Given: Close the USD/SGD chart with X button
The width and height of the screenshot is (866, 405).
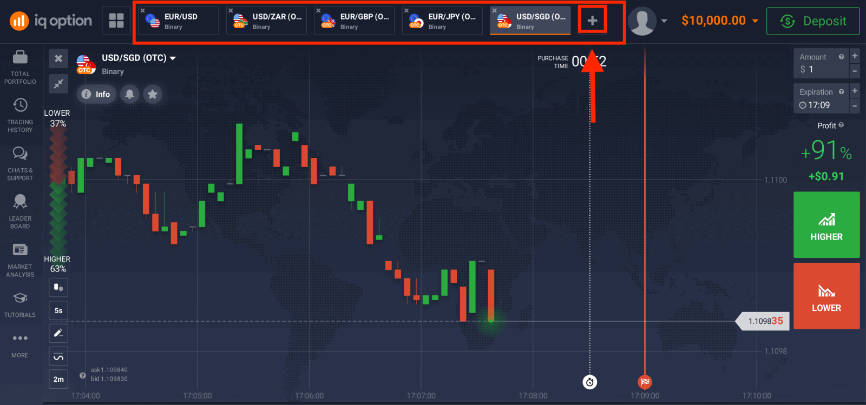Looking at the screenshot, I should (58, 58).
